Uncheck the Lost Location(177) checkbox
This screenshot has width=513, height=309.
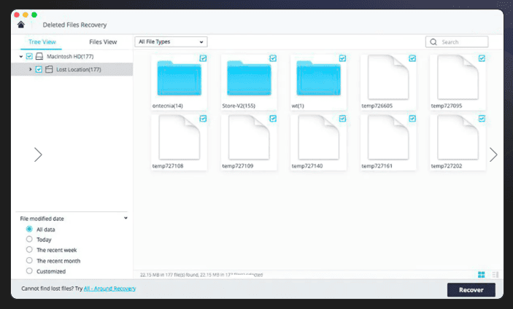(39, 69)
